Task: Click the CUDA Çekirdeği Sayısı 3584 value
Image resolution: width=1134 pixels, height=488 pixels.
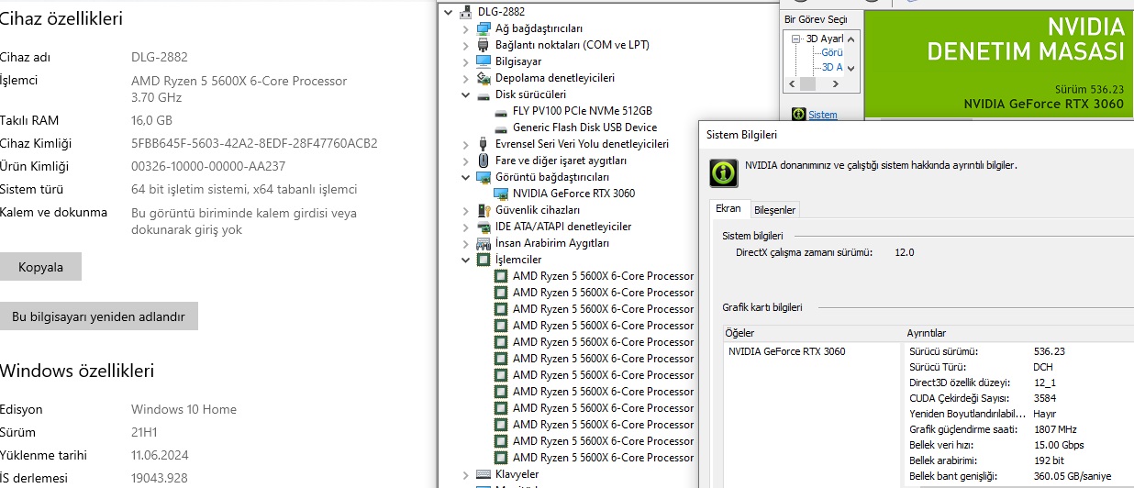Action: point(1045,398)
